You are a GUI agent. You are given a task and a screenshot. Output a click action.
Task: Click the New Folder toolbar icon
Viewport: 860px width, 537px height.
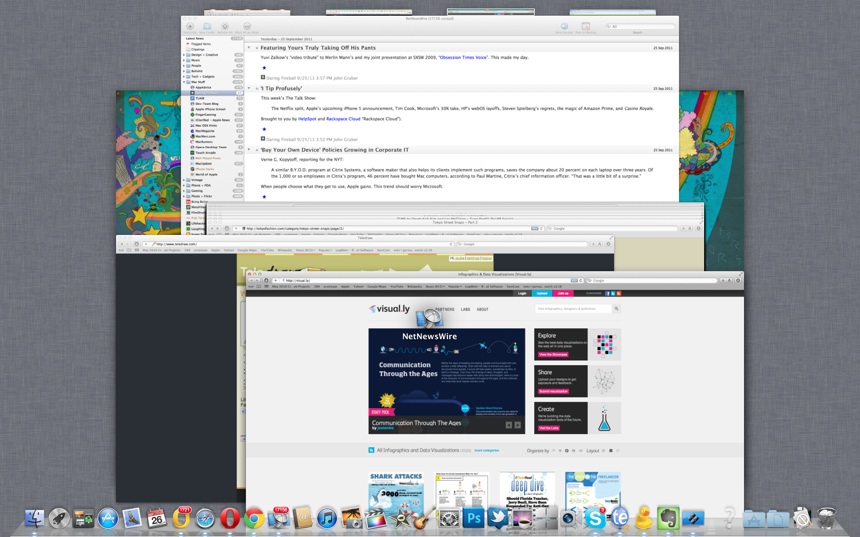click(x=207, y=27)
